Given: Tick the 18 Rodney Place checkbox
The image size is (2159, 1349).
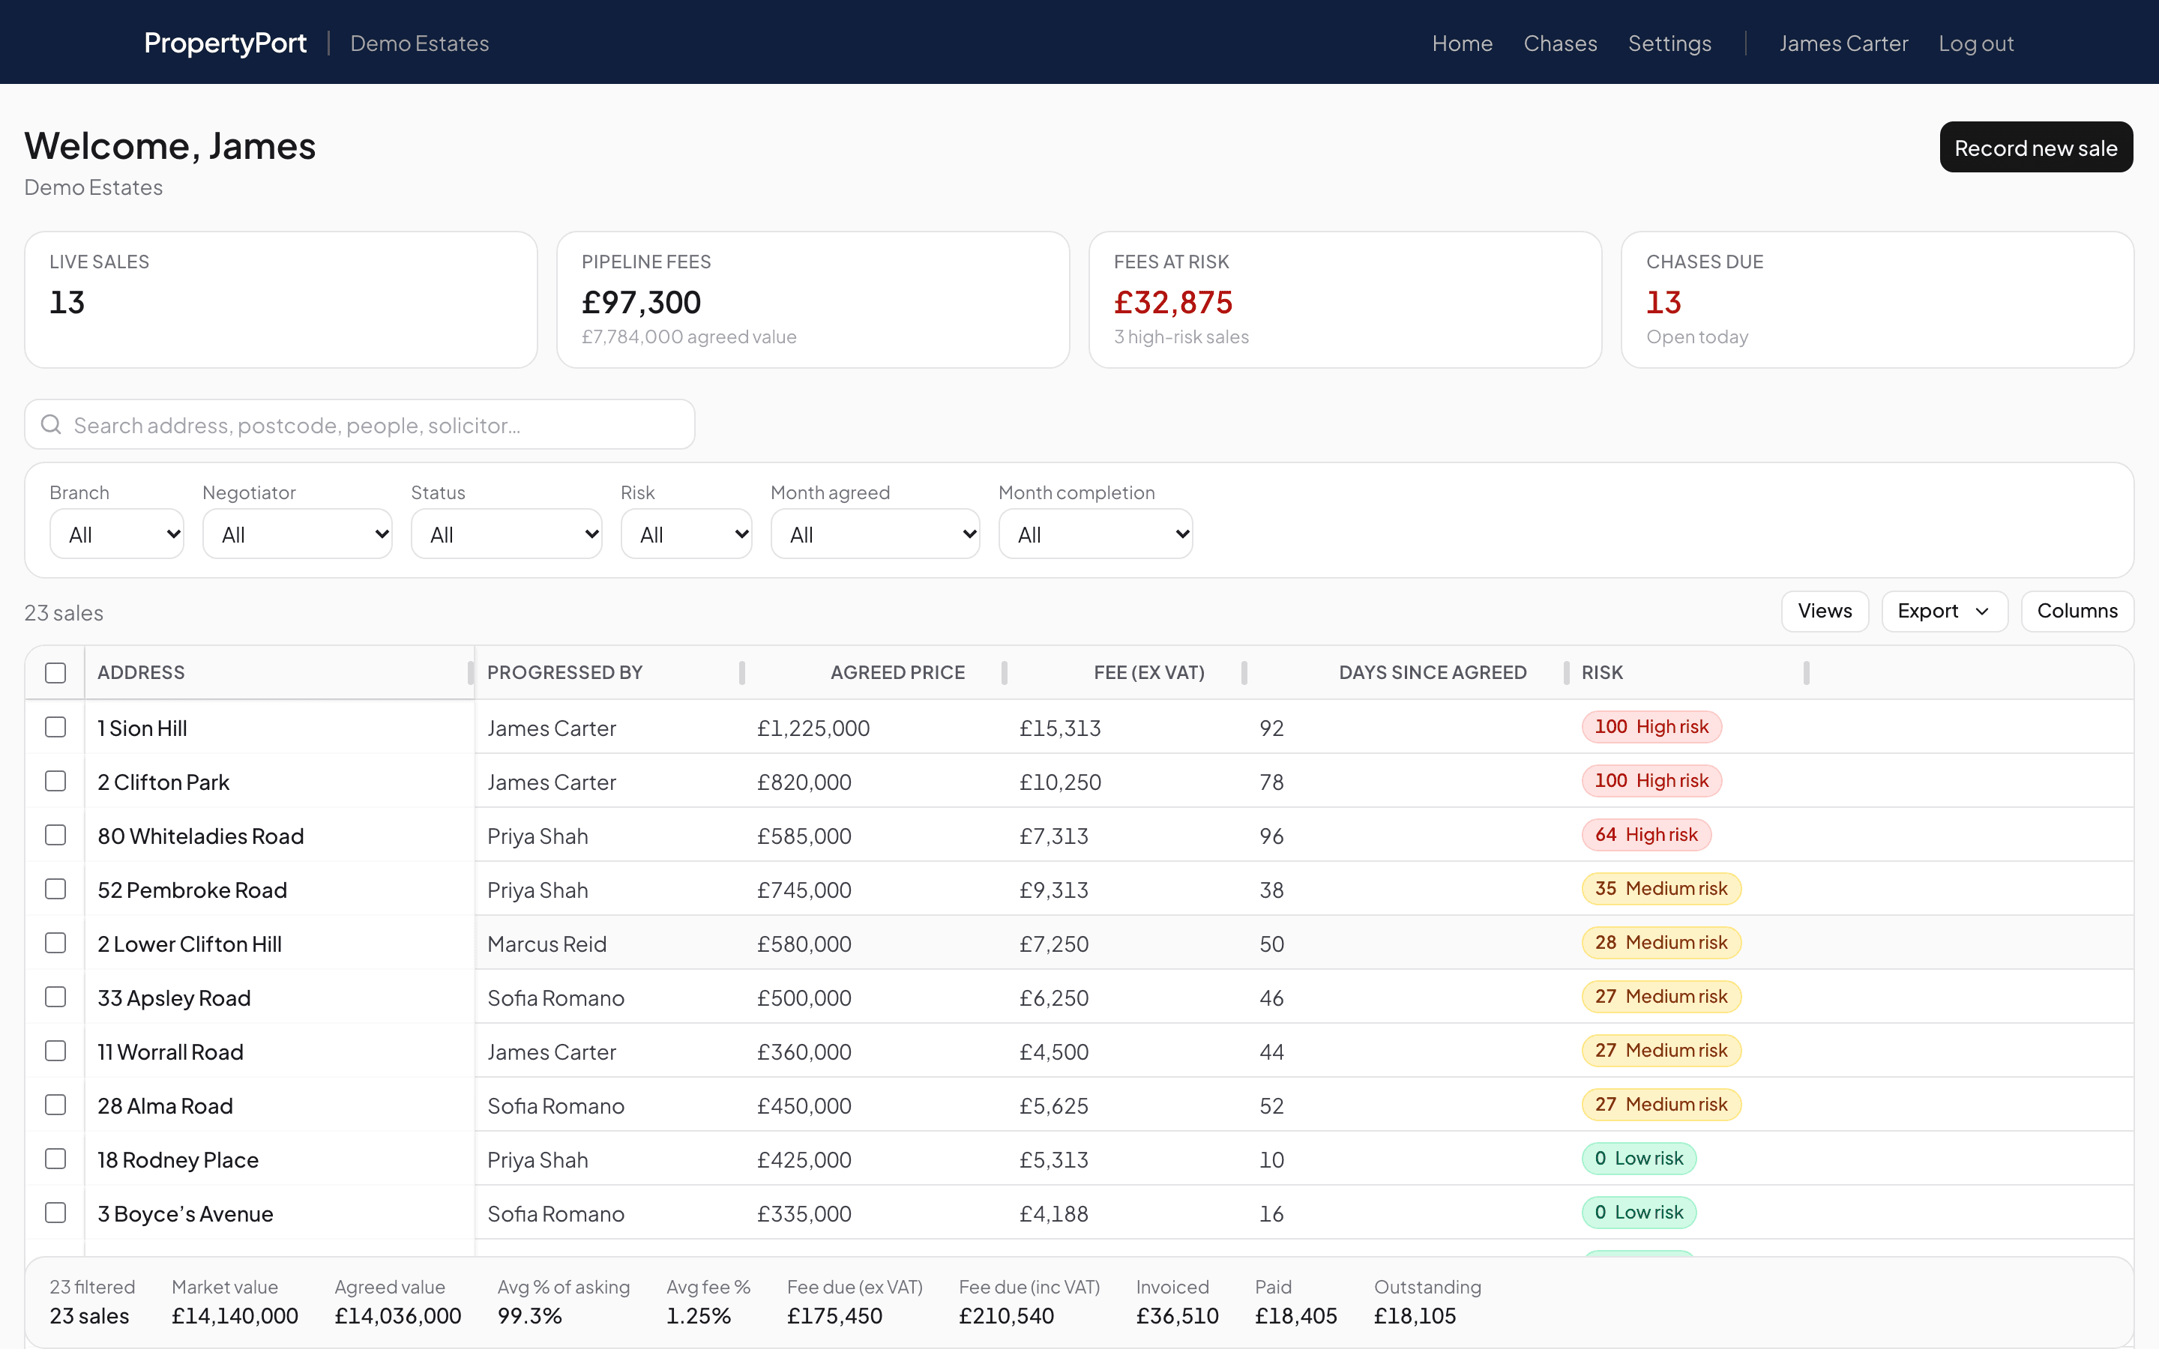Looking at the screenshot, I should pos(55,1159).
